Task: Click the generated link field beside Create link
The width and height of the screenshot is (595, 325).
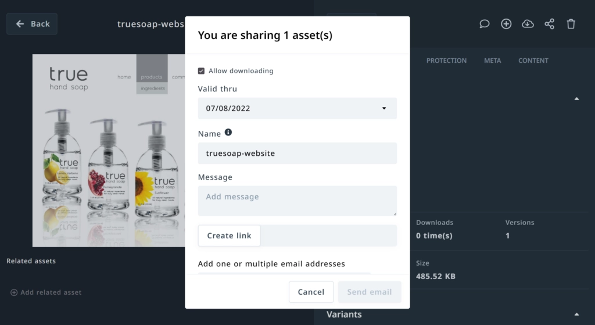Action: pyautogui.click(x=329, y=235)
